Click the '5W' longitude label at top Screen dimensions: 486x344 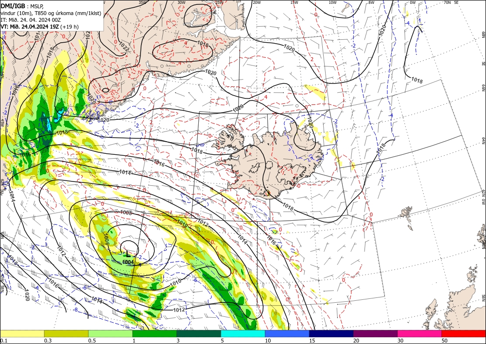pyautogui.click(x=371, y=2)
